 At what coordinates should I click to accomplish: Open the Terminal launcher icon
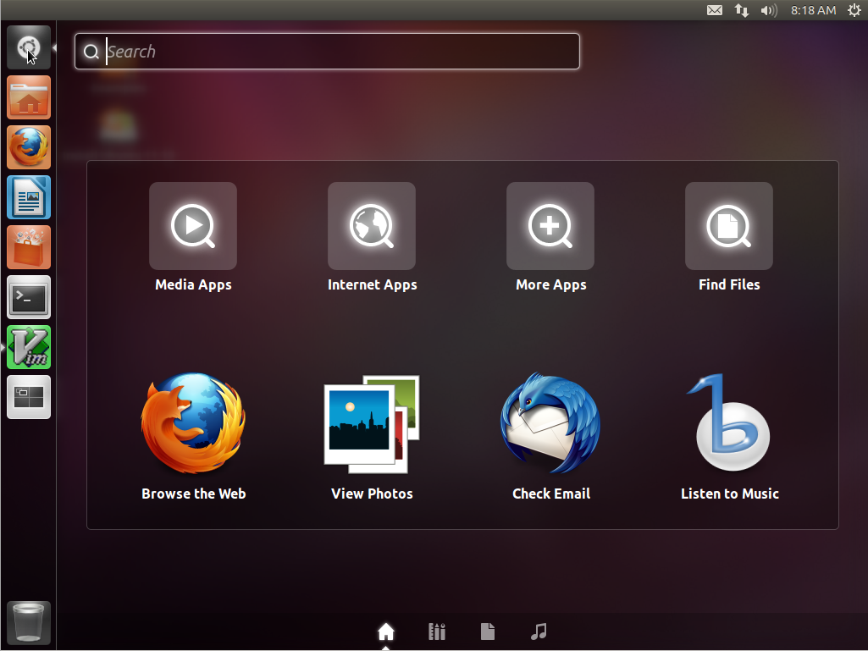point(29,297)
